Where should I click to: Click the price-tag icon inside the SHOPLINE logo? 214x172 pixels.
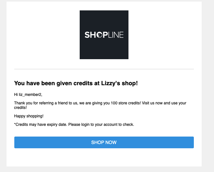[100, 35]
